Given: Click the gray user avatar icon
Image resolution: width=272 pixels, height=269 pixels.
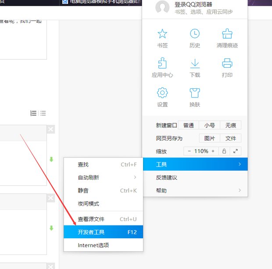Looking at the screenshot, I should (x=162, y=7).
